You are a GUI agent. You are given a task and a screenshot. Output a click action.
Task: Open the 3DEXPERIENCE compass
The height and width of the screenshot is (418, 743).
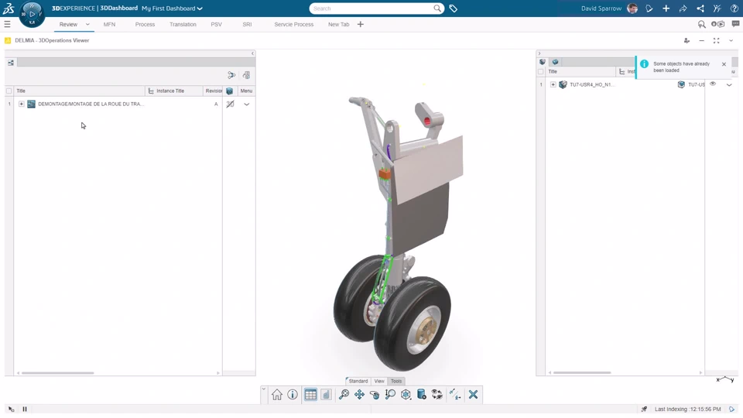(x=32, y=14)
